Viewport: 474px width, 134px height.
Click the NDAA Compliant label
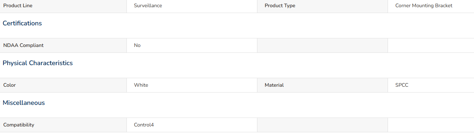click(x=23, y=45)
